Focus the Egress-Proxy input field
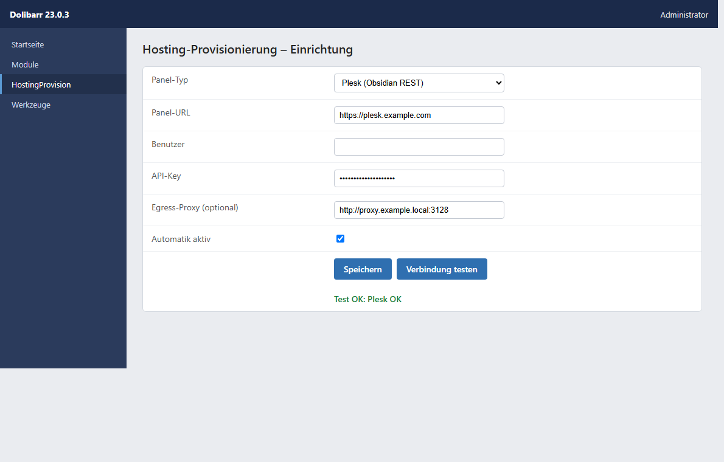Screen dimensions: 724x462 (x=419, y=210)
